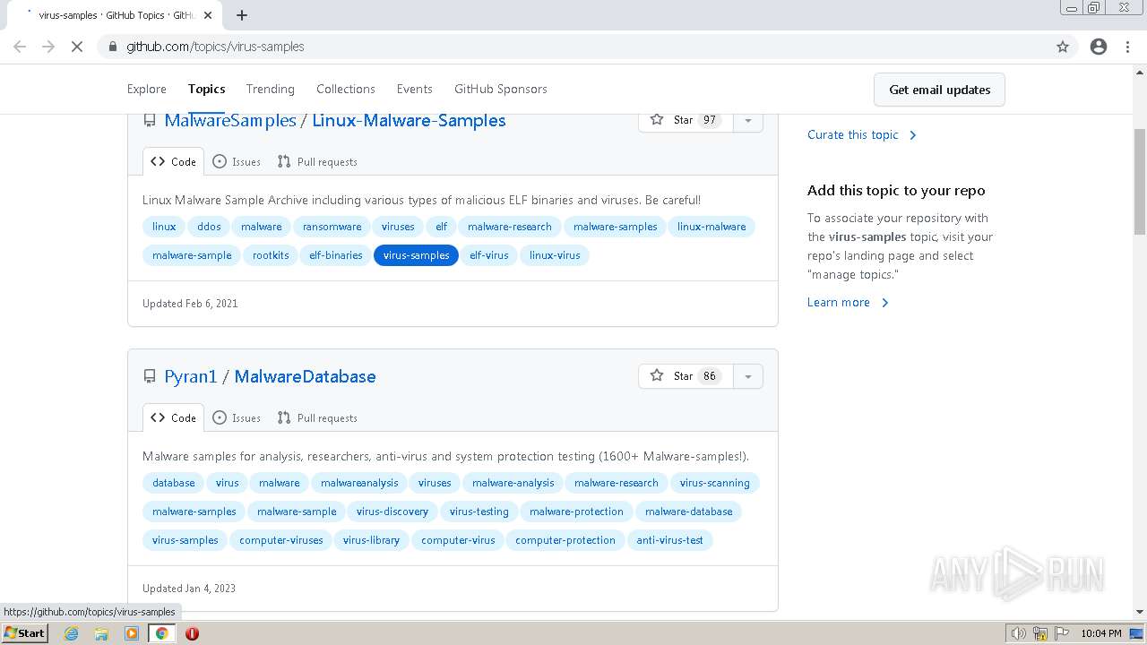1147x645 pixels.
Task: Launch Internet Explorer from the taskbar
Action: pyautogui.click(x=71, y=633)
